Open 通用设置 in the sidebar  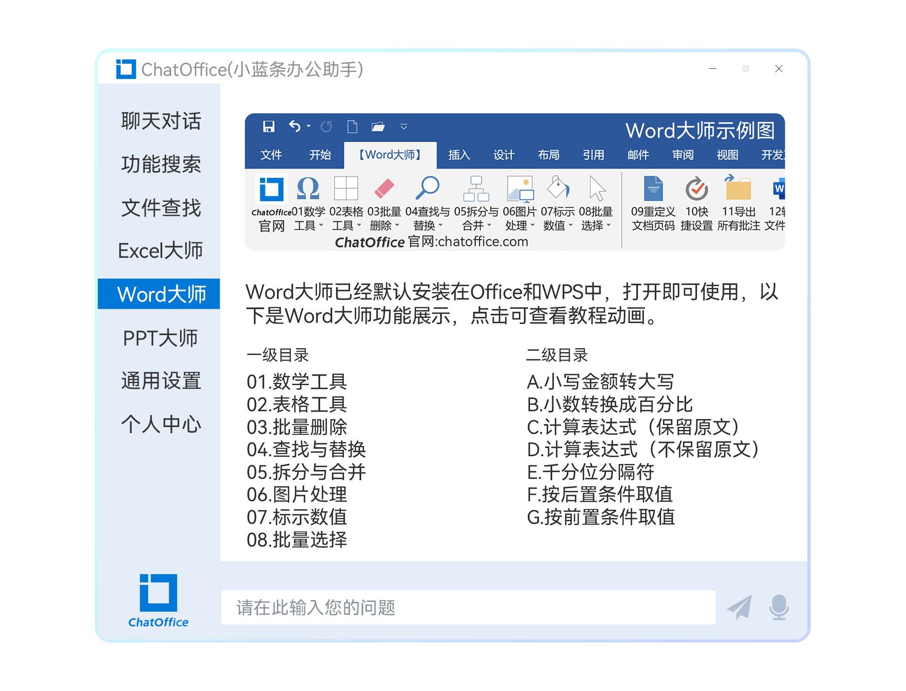[161, 380]
